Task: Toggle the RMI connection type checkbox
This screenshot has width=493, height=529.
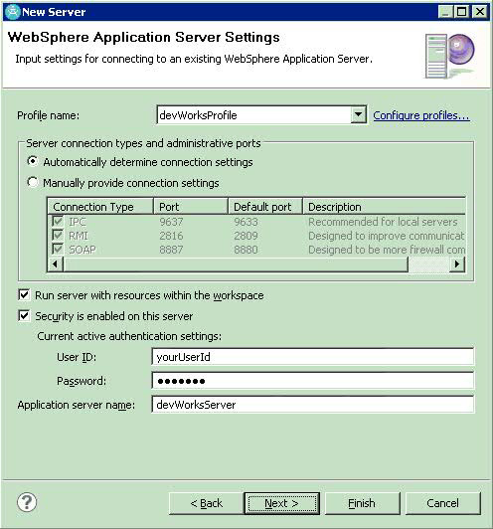Action: (x=58, y=235)
